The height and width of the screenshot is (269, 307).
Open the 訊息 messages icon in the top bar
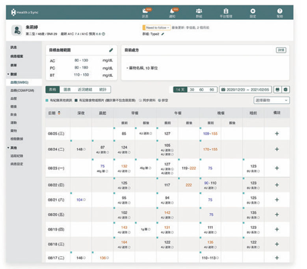(145, 13)
